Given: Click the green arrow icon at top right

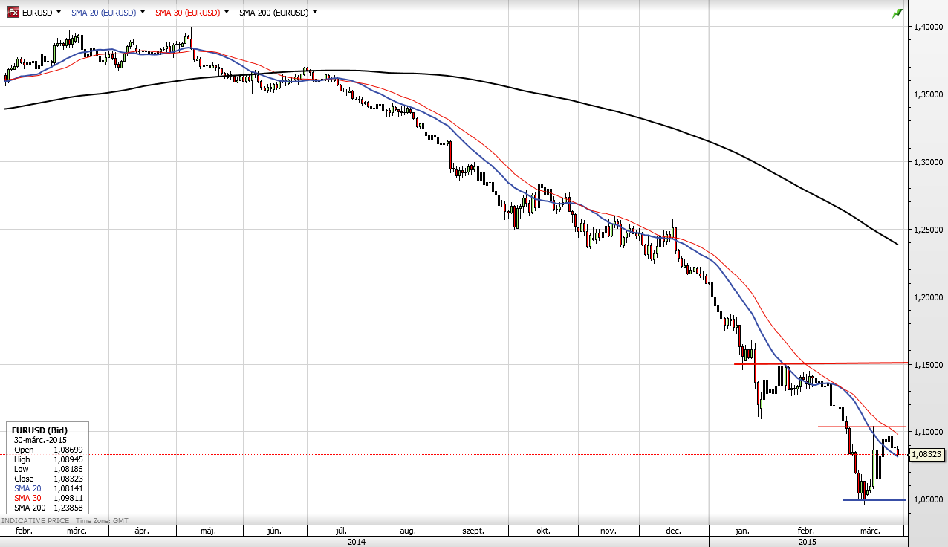Looking at the screenshot, I should [x=897, y=13].
